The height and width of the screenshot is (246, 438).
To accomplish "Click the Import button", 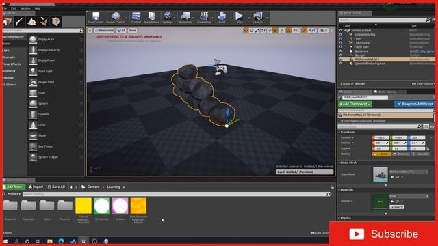I will (x=36, y=187).
